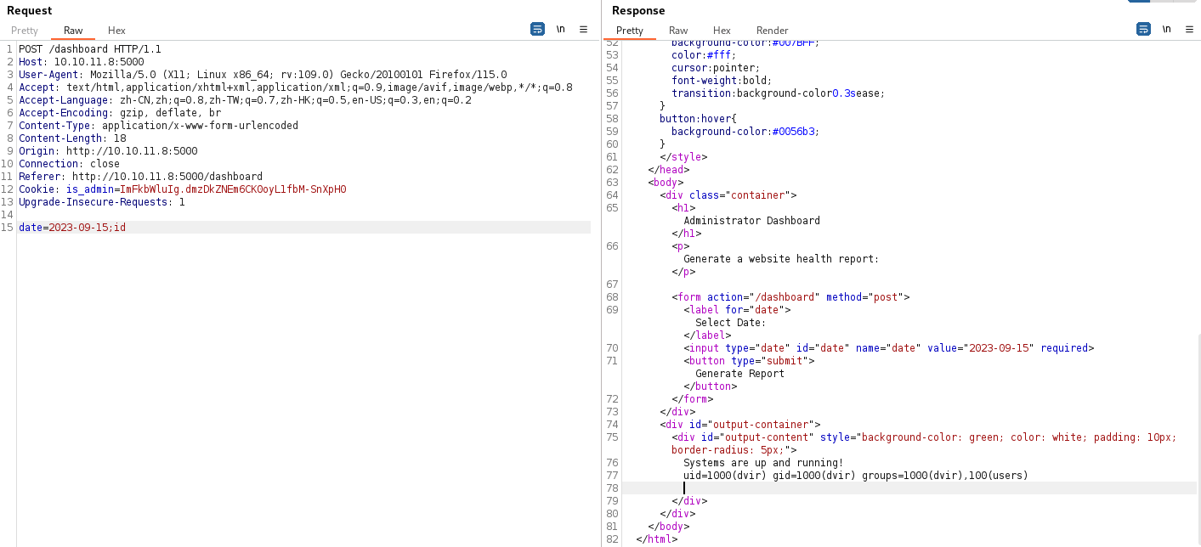Viewport: 1201px width, 547px height.
Task: Select the Pretty tab in Response panel
Action: [630, 31]
